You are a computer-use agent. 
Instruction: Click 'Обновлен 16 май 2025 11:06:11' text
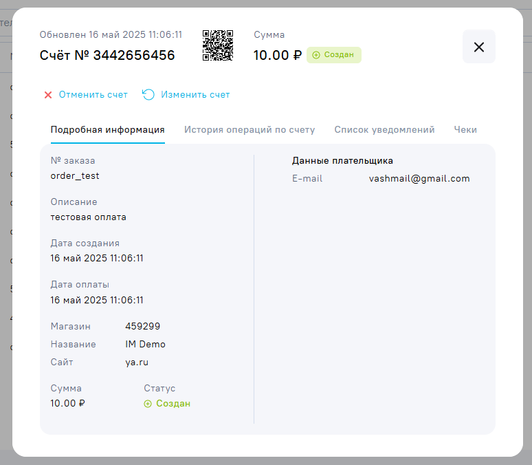(x=111, y=34)
